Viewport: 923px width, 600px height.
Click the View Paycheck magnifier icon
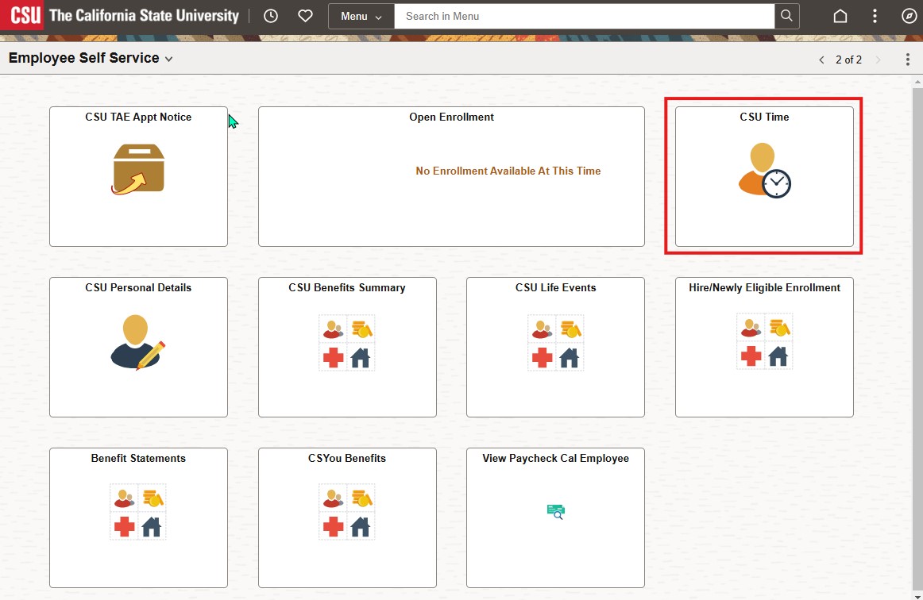click(x=555, y=512)
